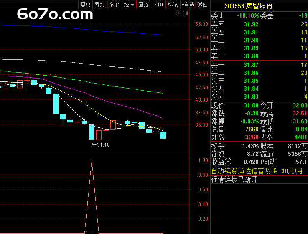Click 现价 value 31.88
Image resolution: width=308 pixels, height=234 pixels.
[x=251, y=105]
